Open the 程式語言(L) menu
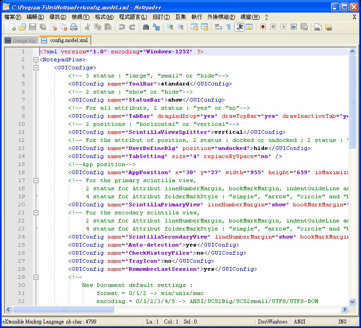This screenshot has height=328, width=361. [x=133, y=17]
